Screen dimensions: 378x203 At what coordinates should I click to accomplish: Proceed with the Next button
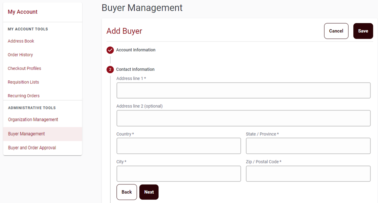coord(149,192)
